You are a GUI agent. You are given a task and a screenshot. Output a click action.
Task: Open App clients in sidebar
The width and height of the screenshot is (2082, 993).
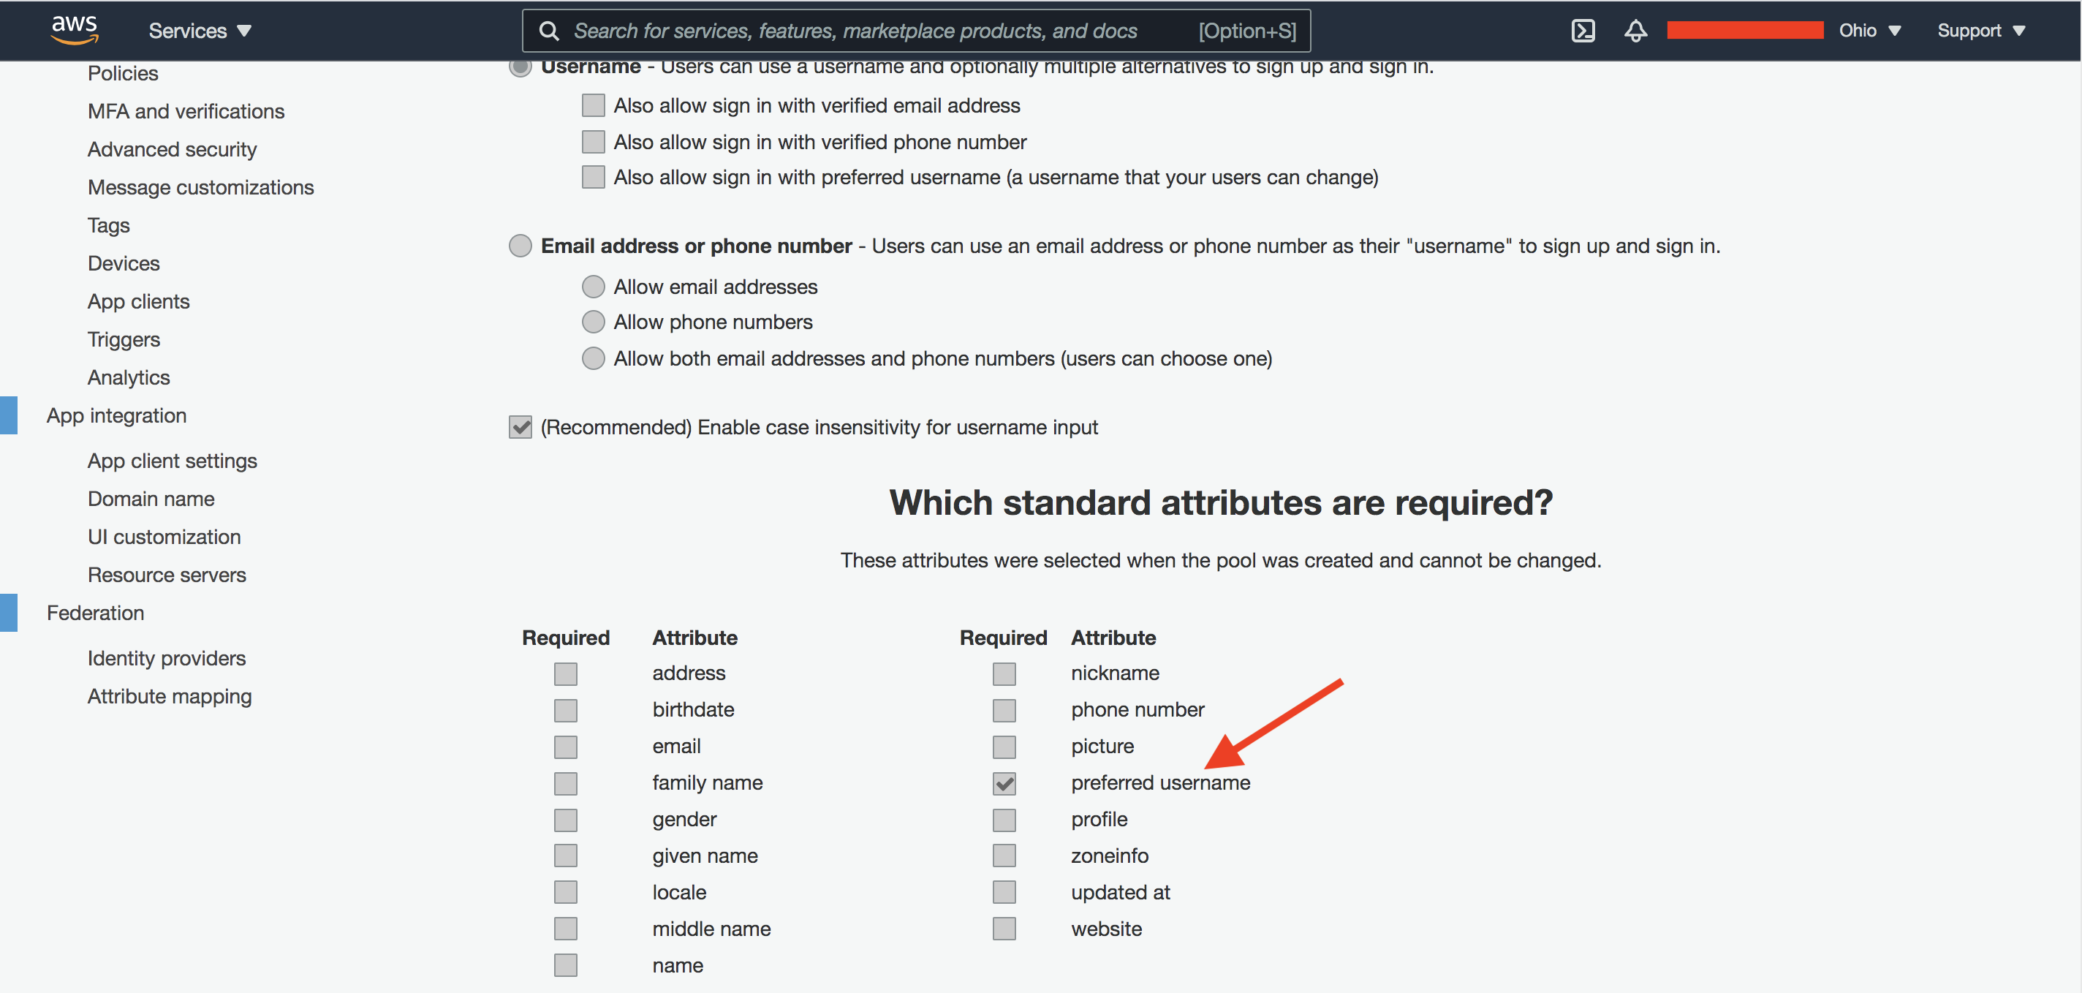click(x=138, y=301)
